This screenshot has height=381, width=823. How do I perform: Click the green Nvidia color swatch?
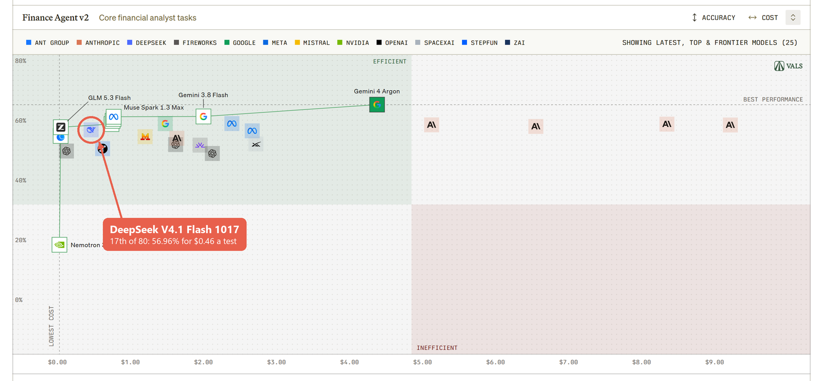(x=340, y=43)
